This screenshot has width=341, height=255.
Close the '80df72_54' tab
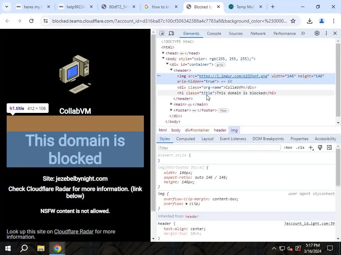(134, 7)
